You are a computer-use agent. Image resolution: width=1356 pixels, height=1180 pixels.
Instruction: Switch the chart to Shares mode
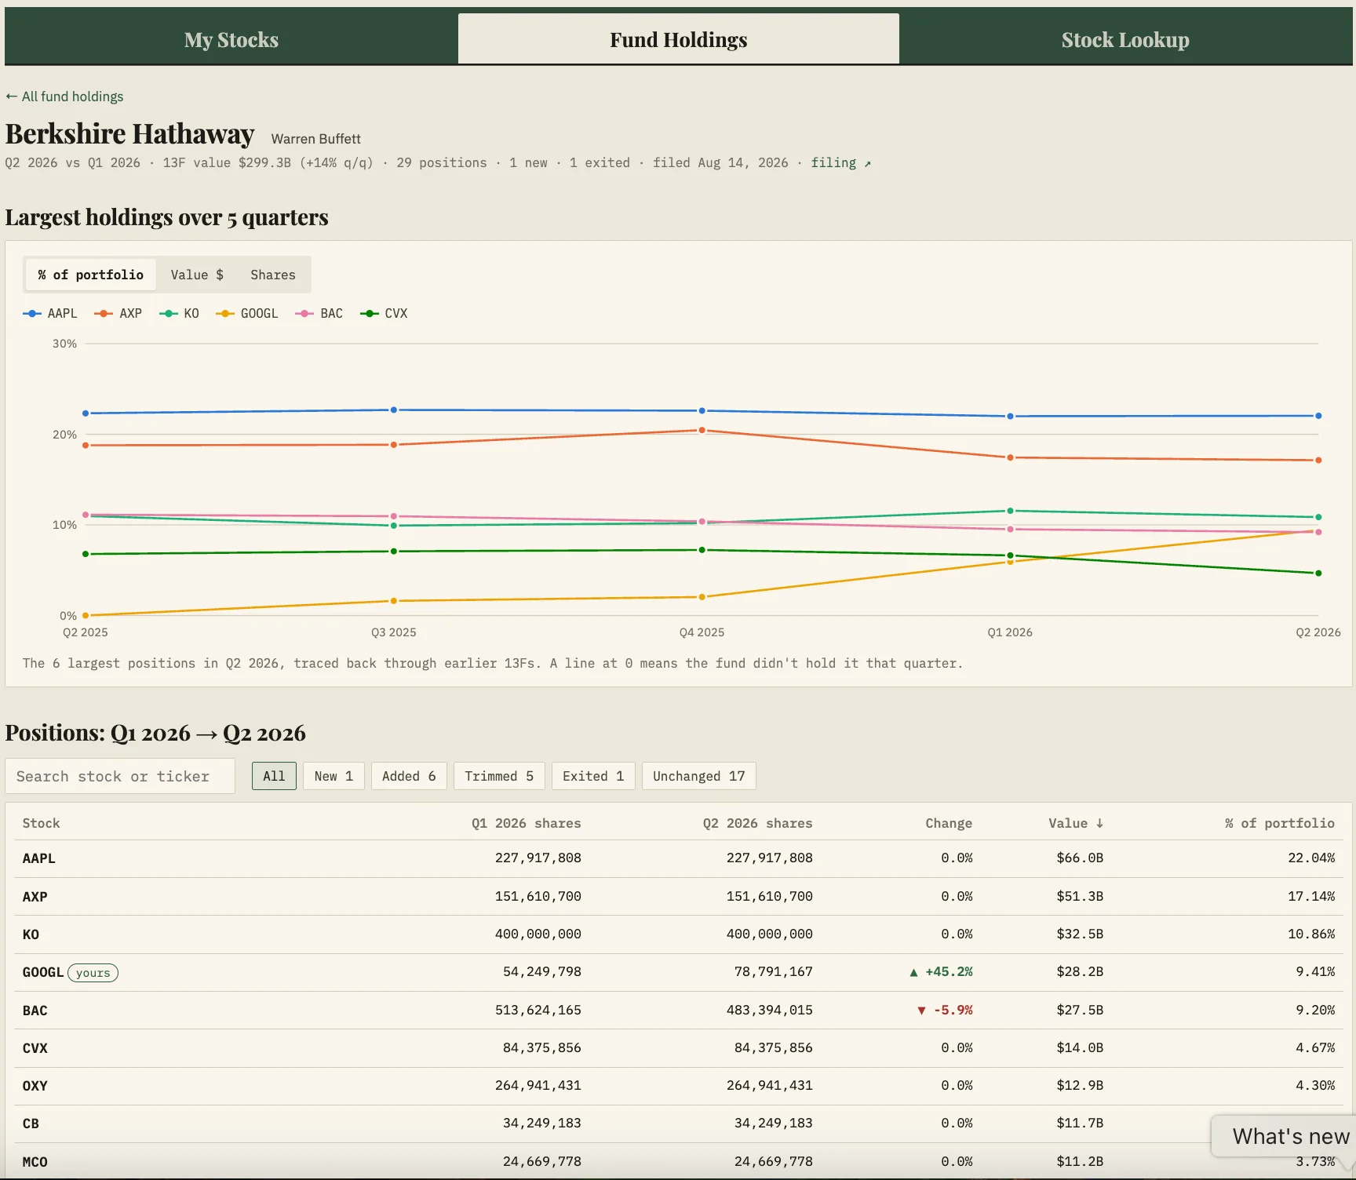273,275
